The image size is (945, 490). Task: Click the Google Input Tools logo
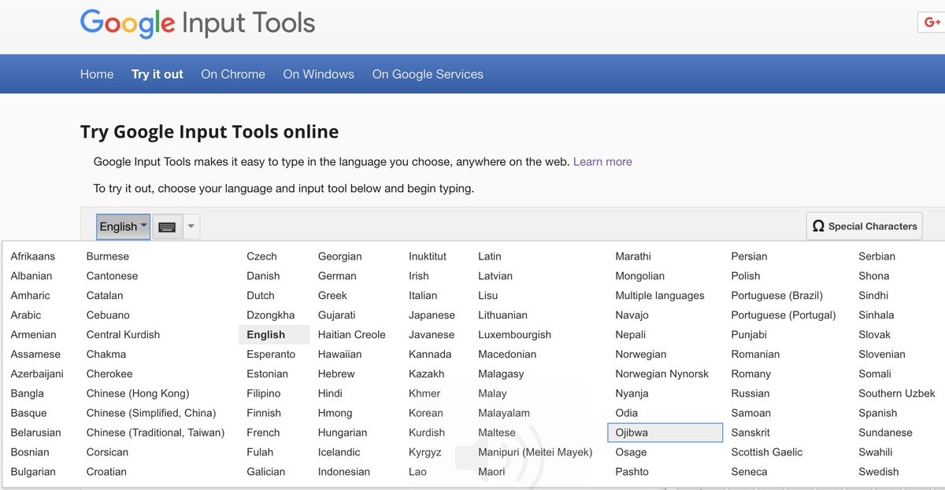(195, 24)
